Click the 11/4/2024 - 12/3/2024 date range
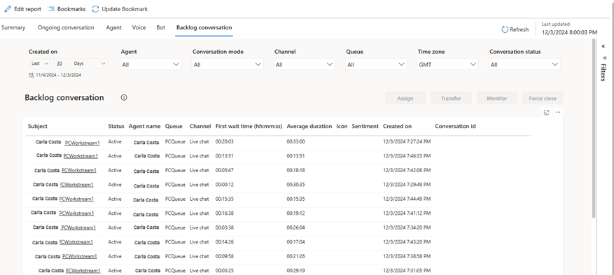 (58, 75)
